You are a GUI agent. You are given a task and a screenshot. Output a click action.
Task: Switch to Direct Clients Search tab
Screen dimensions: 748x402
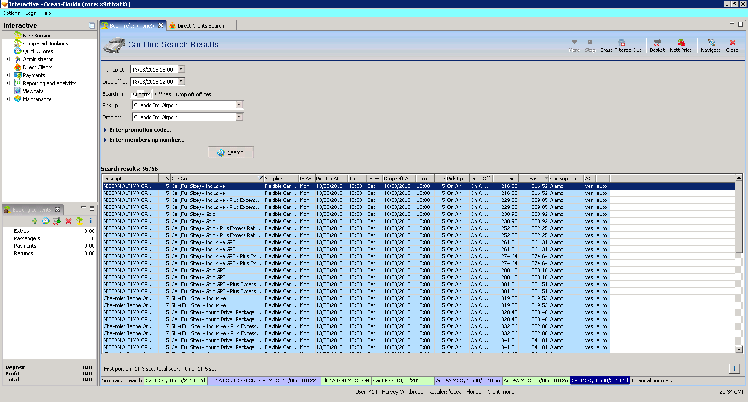(x=200, y=26)
